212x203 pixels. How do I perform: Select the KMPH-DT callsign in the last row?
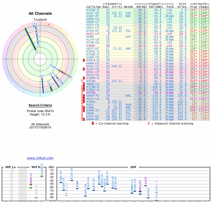tap(92, 119)
